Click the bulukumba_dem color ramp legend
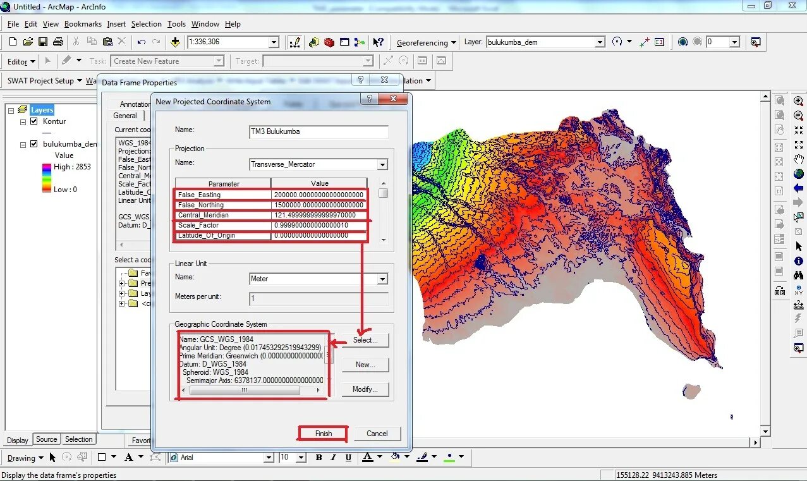807x481 pixels. pyautogui.click(x=47, y=178)
